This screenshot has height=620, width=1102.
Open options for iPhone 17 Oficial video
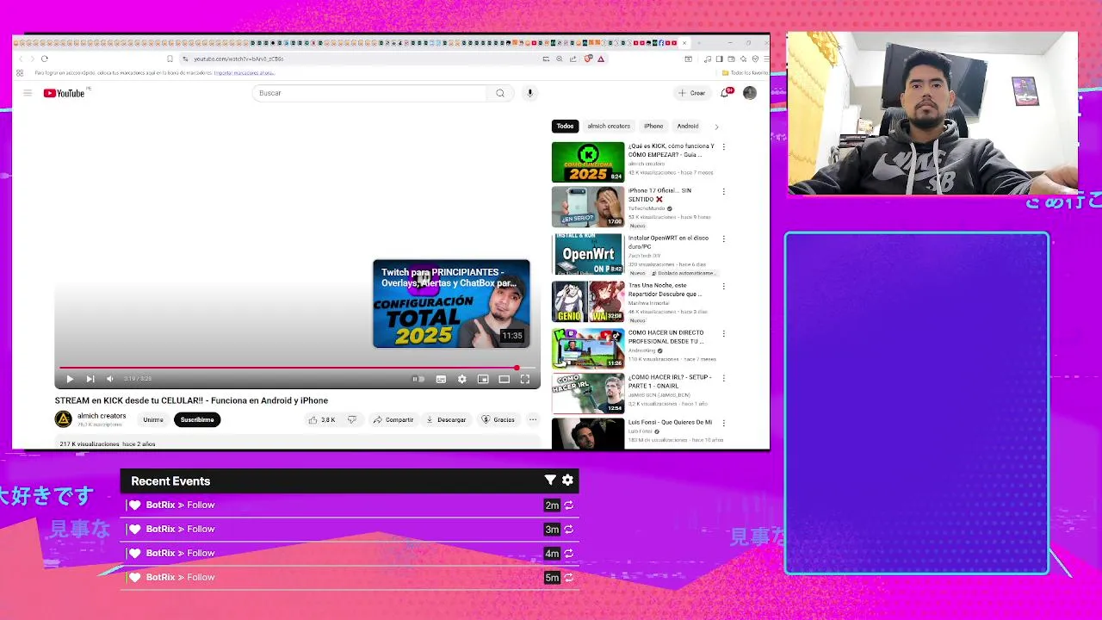click(723, 192)
